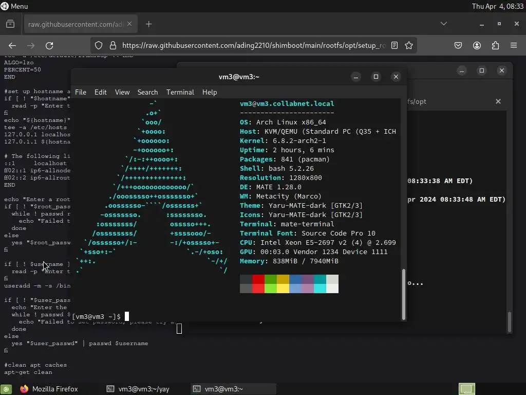Close the Firefox window

(x=517, y=24)
